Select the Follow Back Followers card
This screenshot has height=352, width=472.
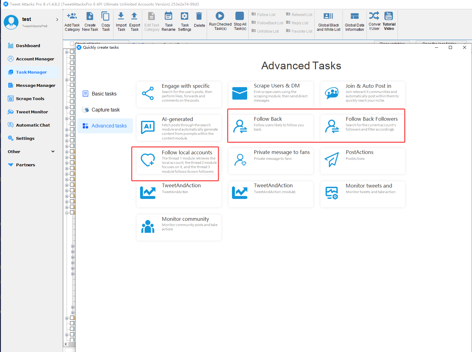tap(362, 128)
